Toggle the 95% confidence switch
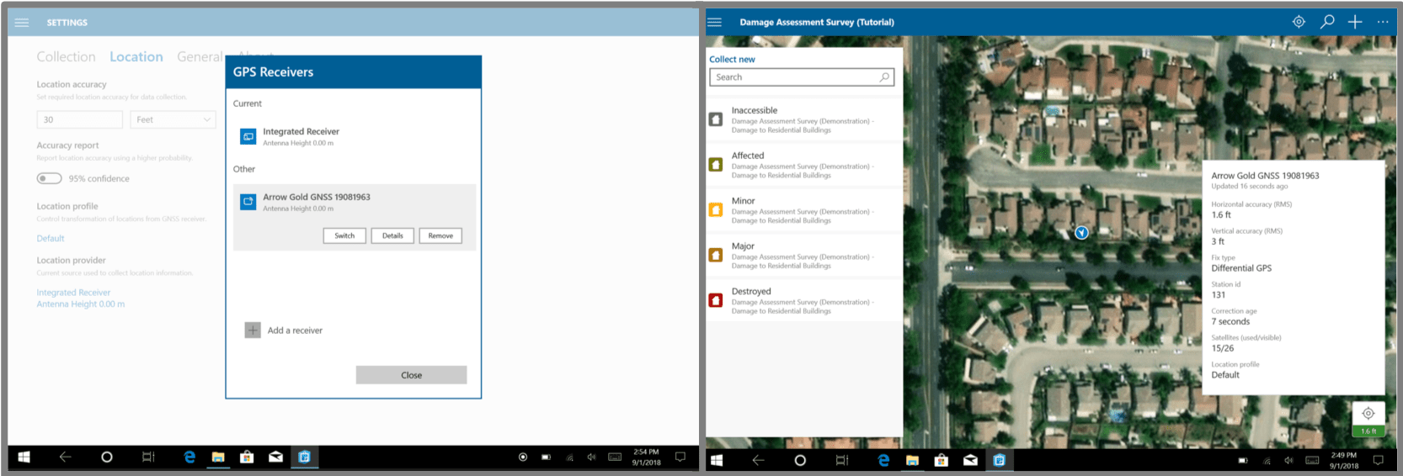The height and width of the screenshot is (476, 1403). [49, 178]
